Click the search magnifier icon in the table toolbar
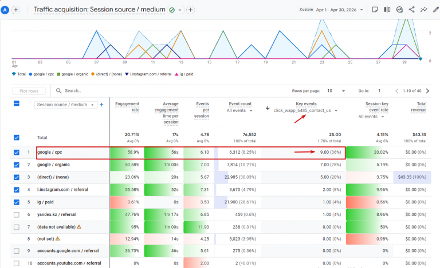 (58, 91)
